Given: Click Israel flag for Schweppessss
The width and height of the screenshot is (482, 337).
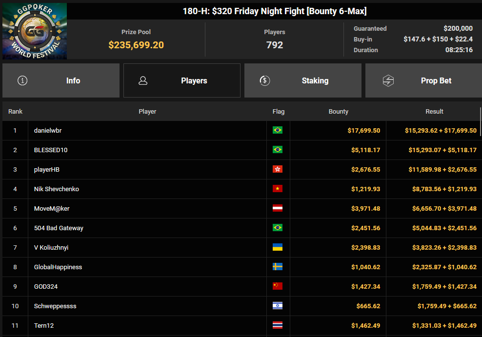Looking at the screenshot, I should [278, 306].
